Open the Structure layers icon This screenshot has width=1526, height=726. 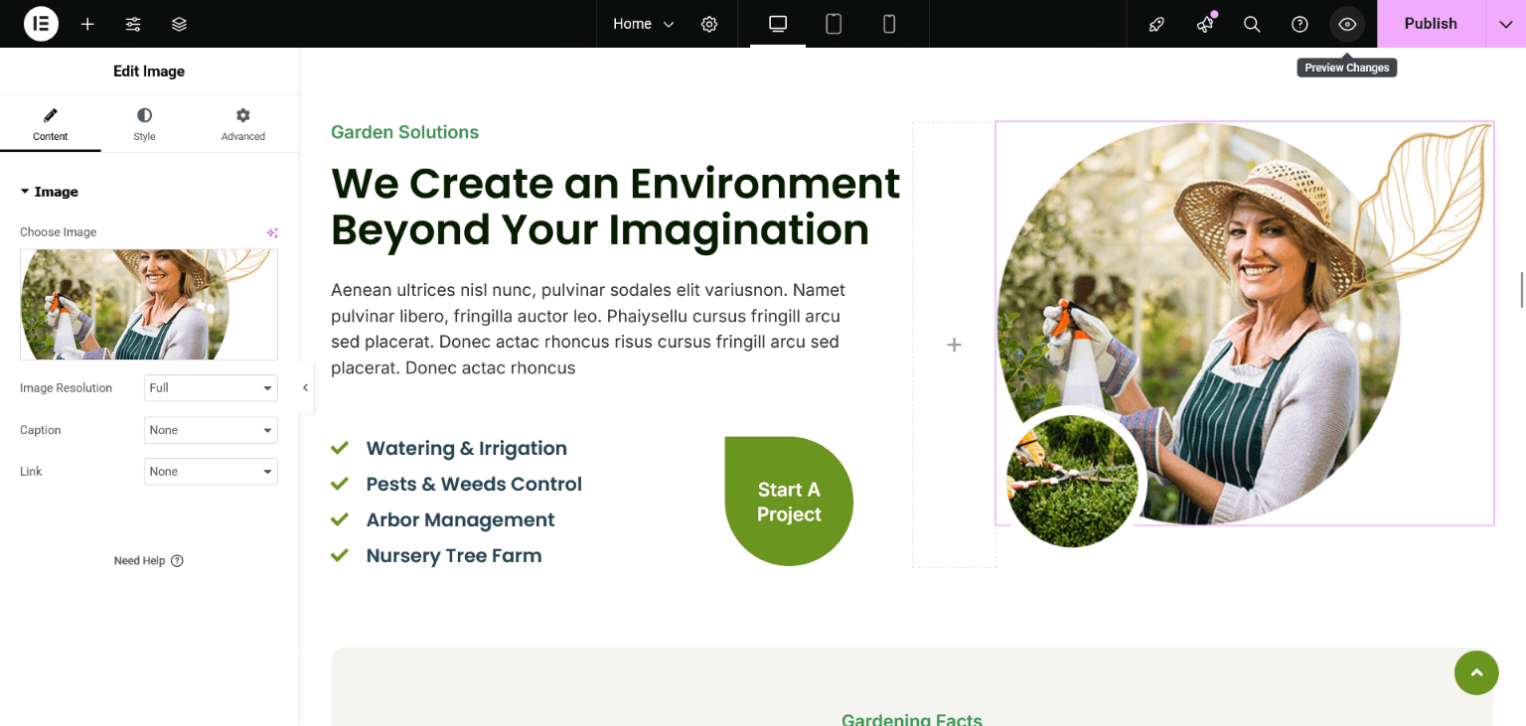(x=179, y=24)
